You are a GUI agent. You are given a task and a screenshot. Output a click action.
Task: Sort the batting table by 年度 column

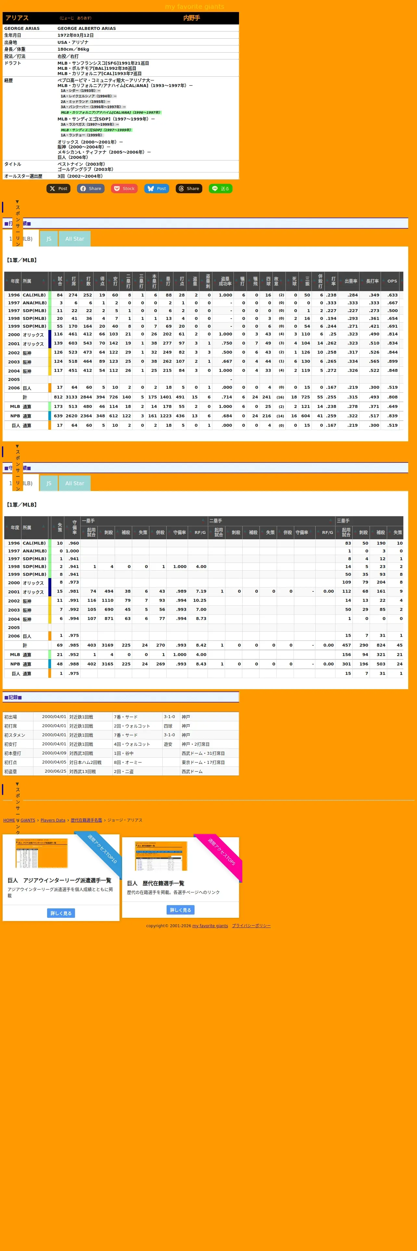[13, 281]
